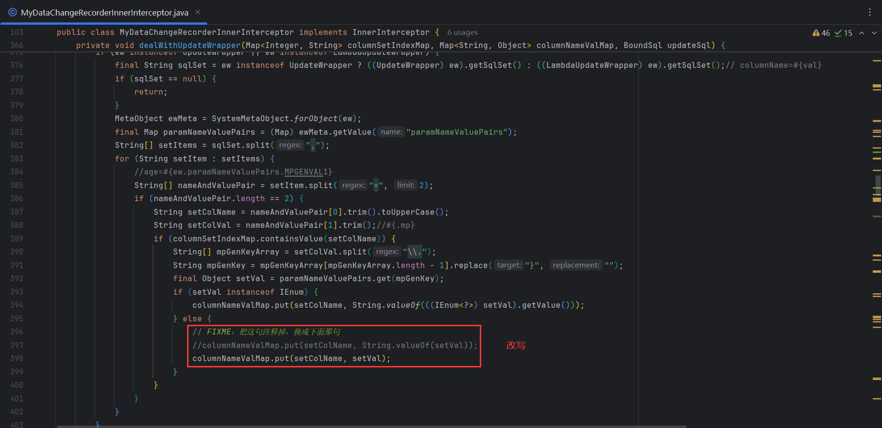Click 'else' keyword on line 395
The image size is (882, 428).
pos(192,318)
